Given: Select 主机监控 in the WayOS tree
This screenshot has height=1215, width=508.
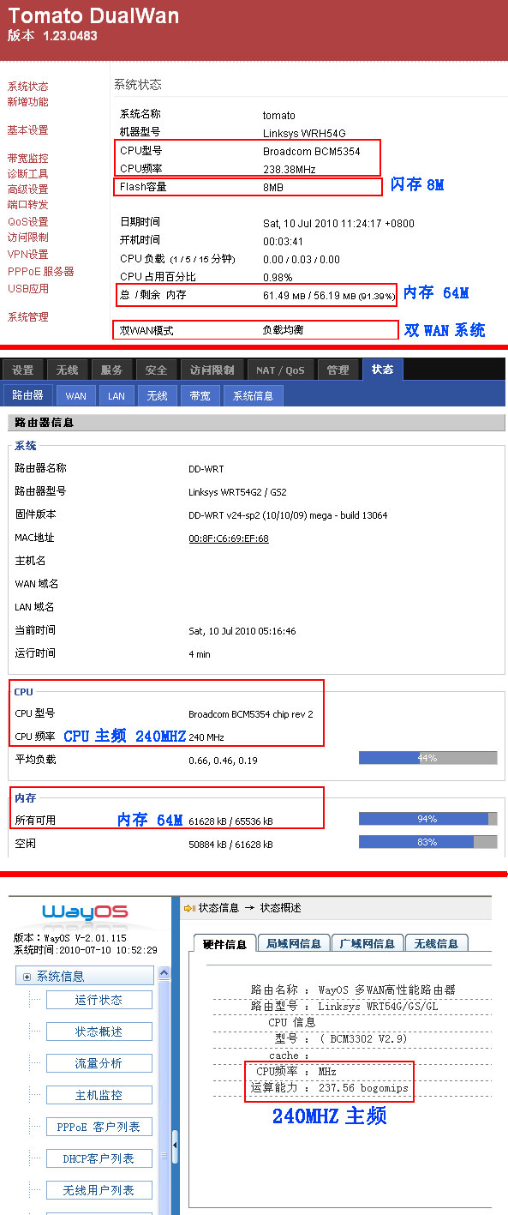Looking at the screenshot, I should click(x=99, y=1095).
